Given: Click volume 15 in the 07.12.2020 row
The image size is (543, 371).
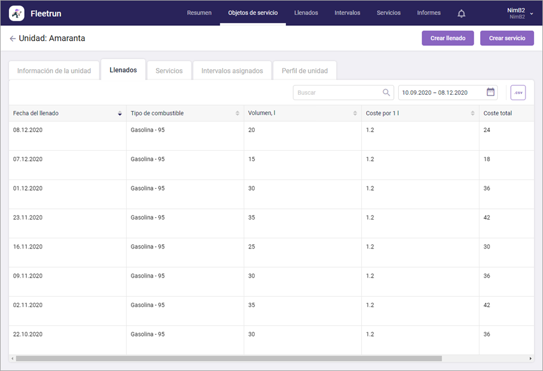Looking at the screenshot, I should [252, 159].
